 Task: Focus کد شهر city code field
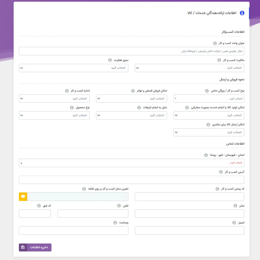tap(35, 214)
